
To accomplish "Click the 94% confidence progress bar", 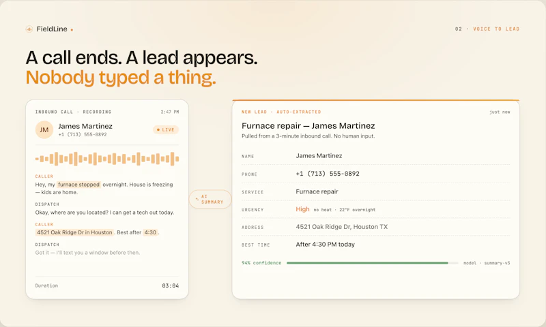I will click(x=372, y=263).
